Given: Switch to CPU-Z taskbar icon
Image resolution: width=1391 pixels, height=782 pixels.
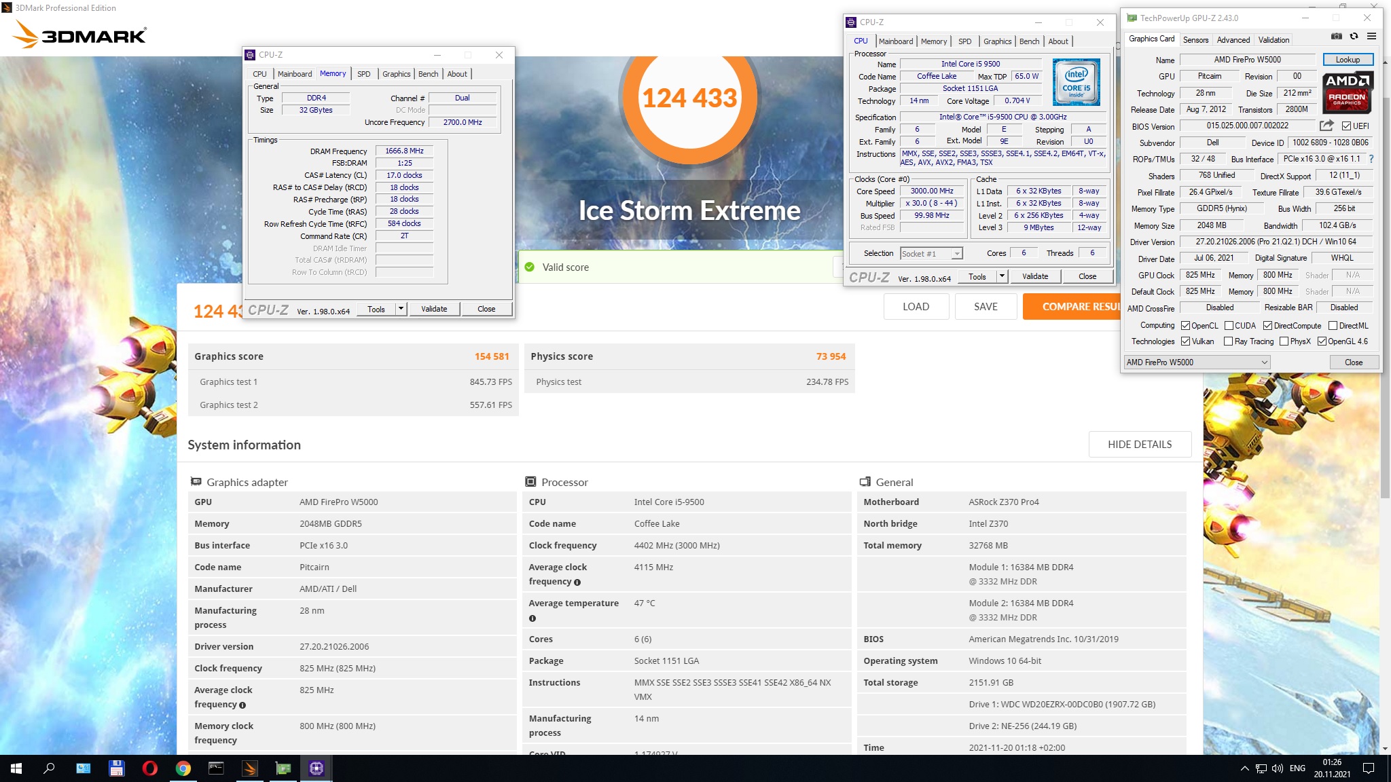Looking at the screenshot, I should 317,768.
